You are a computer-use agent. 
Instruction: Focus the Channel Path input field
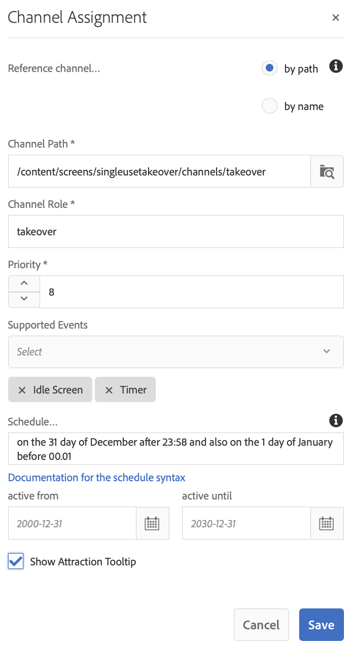159,171
